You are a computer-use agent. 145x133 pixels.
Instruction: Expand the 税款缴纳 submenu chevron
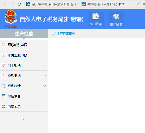45,76
